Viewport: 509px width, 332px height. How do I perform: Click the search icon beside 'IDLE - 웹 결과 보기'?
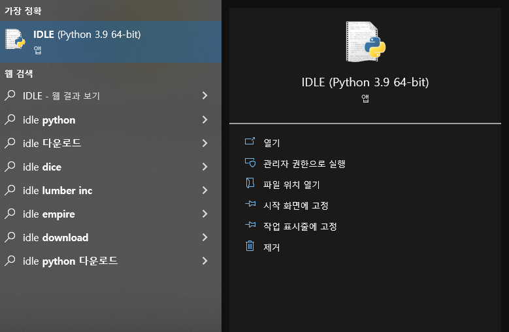click(10, 95)
